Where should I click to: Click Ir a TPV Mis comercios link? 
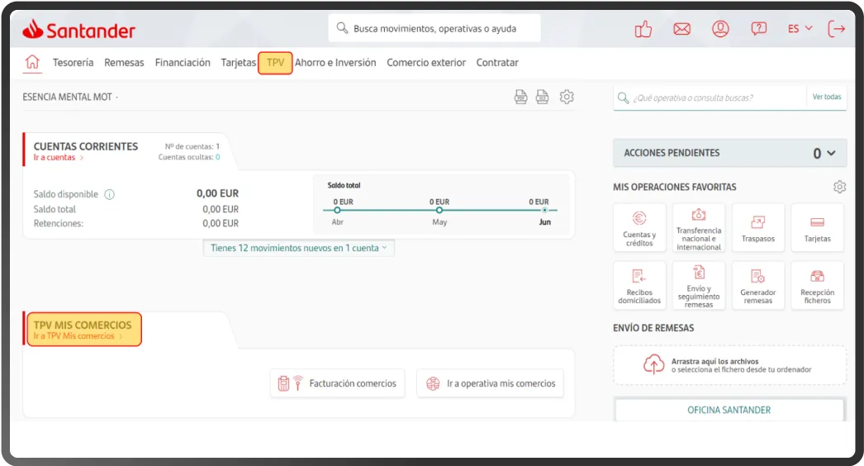point(78,335)
